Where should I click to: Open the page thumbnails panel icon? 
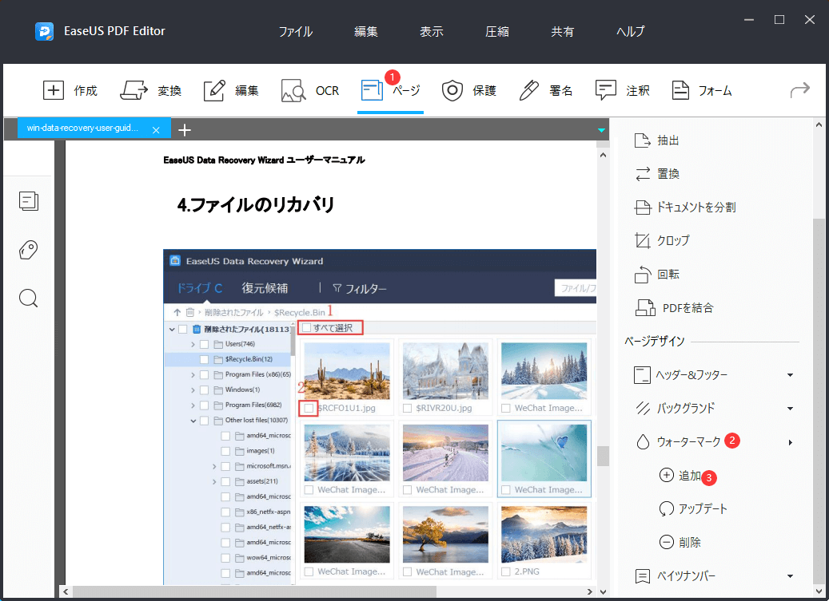(28, 201)
